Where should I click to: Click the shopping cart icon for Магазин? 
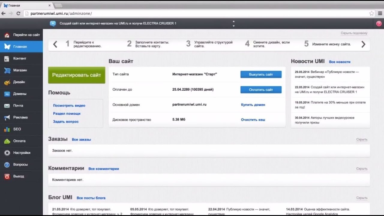click(7, 70)
